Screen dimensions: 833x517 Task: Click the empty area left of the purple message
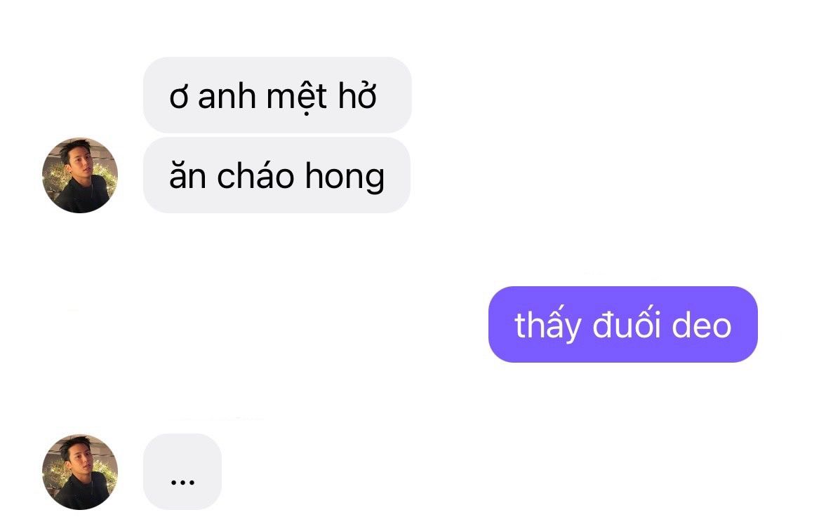pos(266,324)
